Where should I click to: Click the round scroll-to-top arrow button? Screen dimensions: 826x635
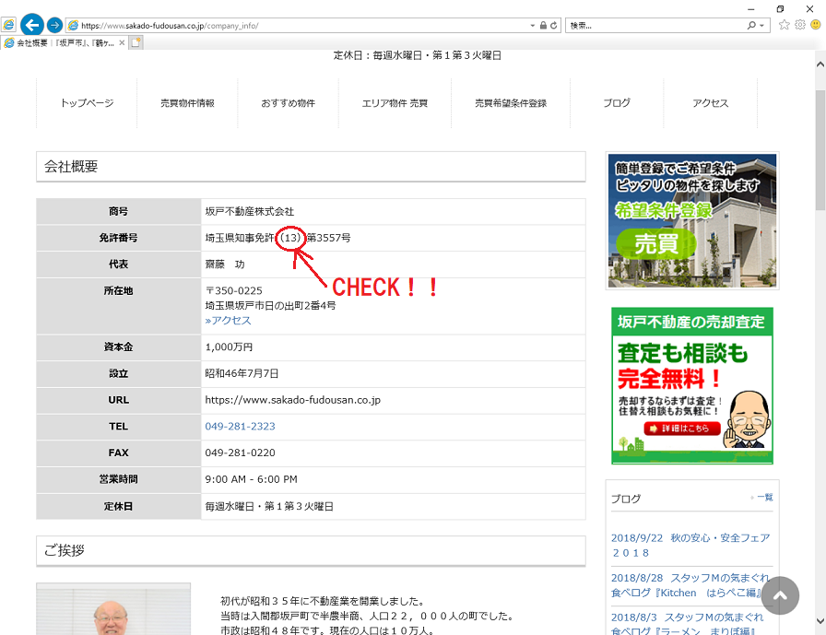pyautogui.click(x=780, y=595)
